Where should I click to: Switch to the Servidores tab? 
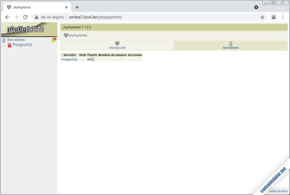click(x=231, y=48)
